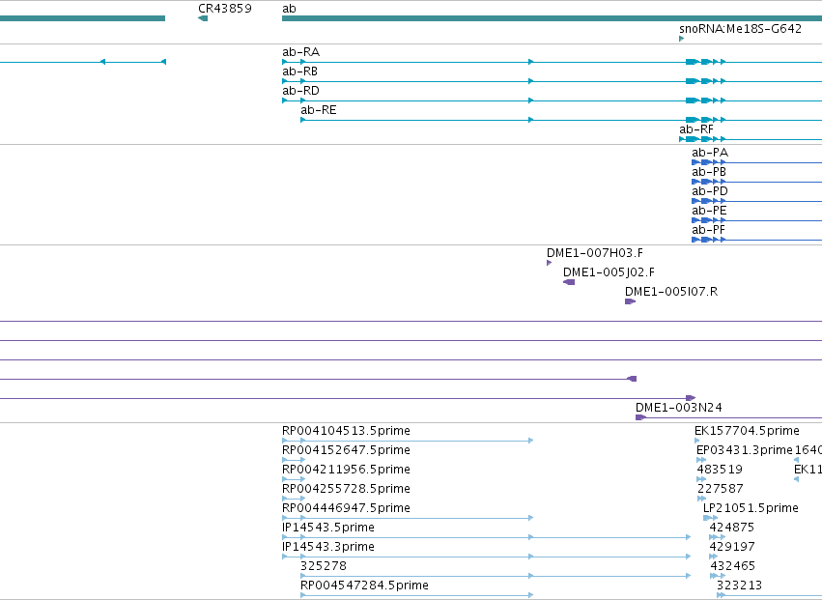Screen dimensions: 822x600
Task: Select the 432465 feature label
Action: (x=733, y=566)
